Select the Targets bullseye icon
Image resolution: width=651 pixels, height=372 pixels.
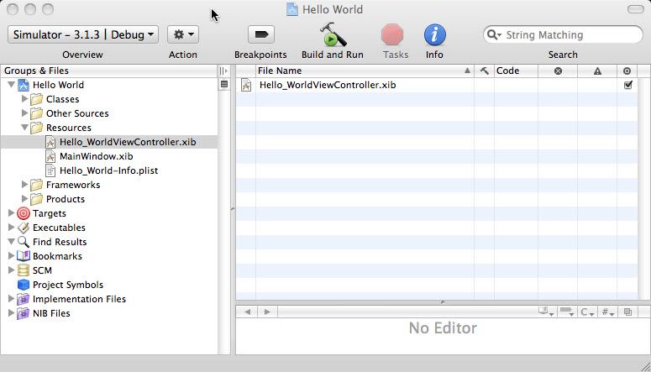24,213
